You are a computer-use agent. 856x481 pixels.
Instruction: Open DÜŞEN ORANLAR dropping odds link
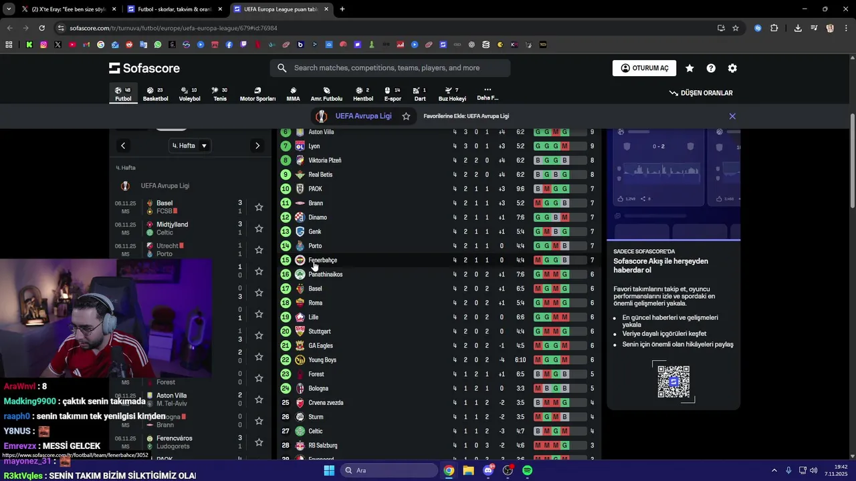click(x=701, y=93)
